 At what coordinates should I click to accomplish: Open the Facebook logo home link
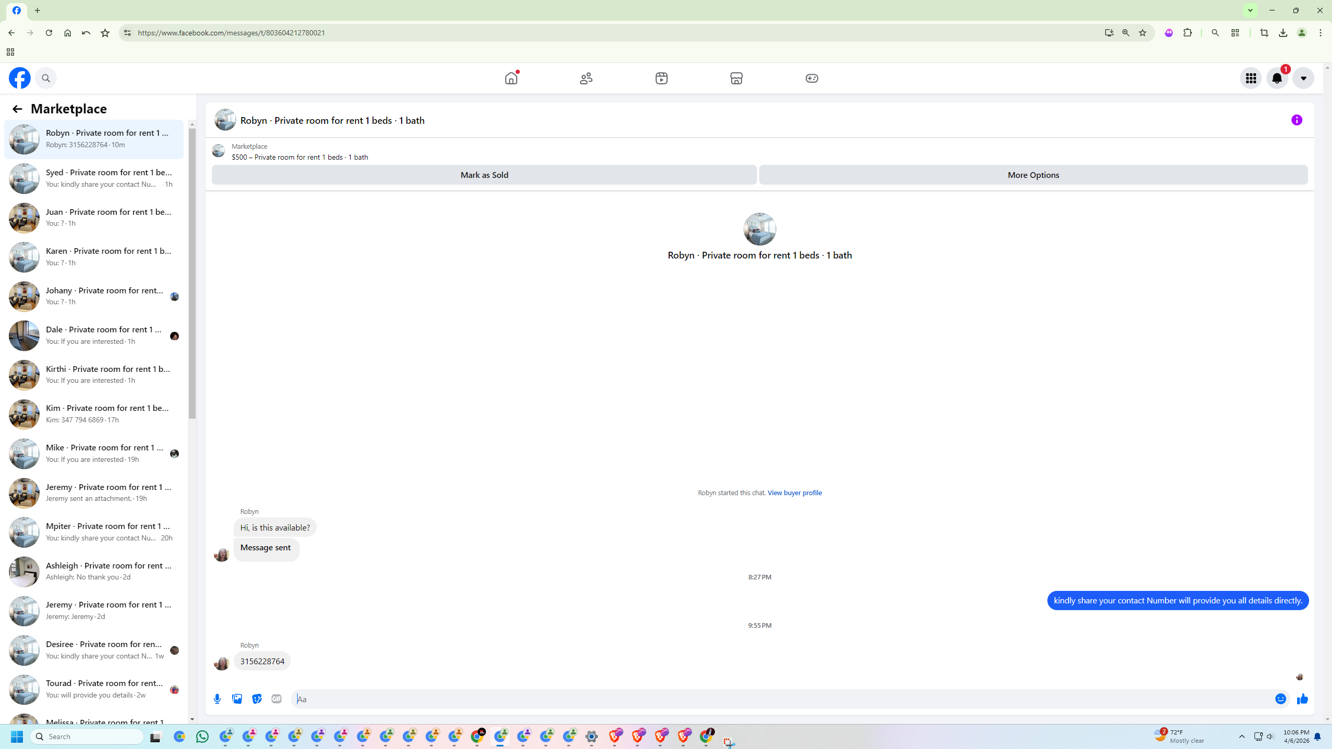20,78
